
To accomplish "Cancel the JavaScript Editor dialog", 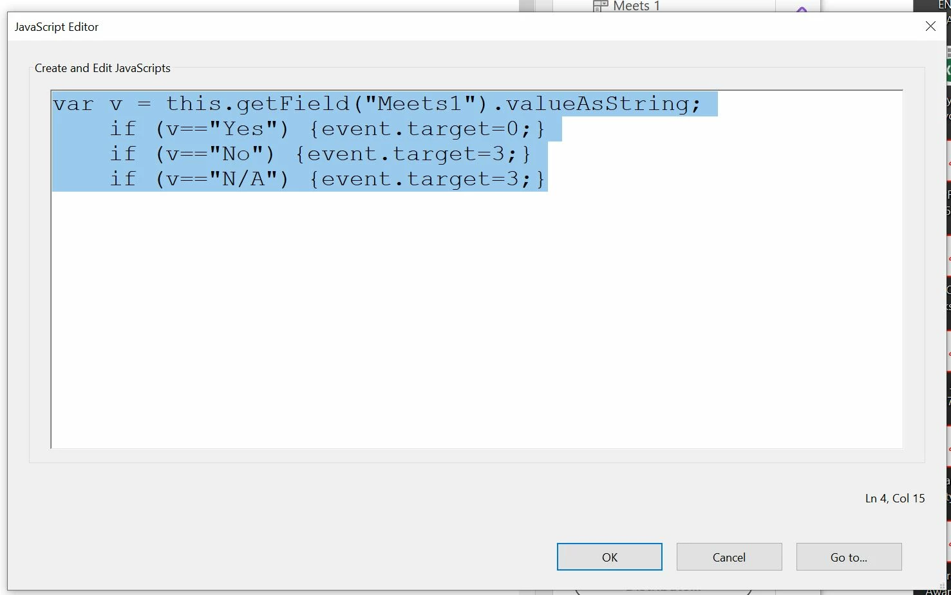I will [x=729, y=557].
